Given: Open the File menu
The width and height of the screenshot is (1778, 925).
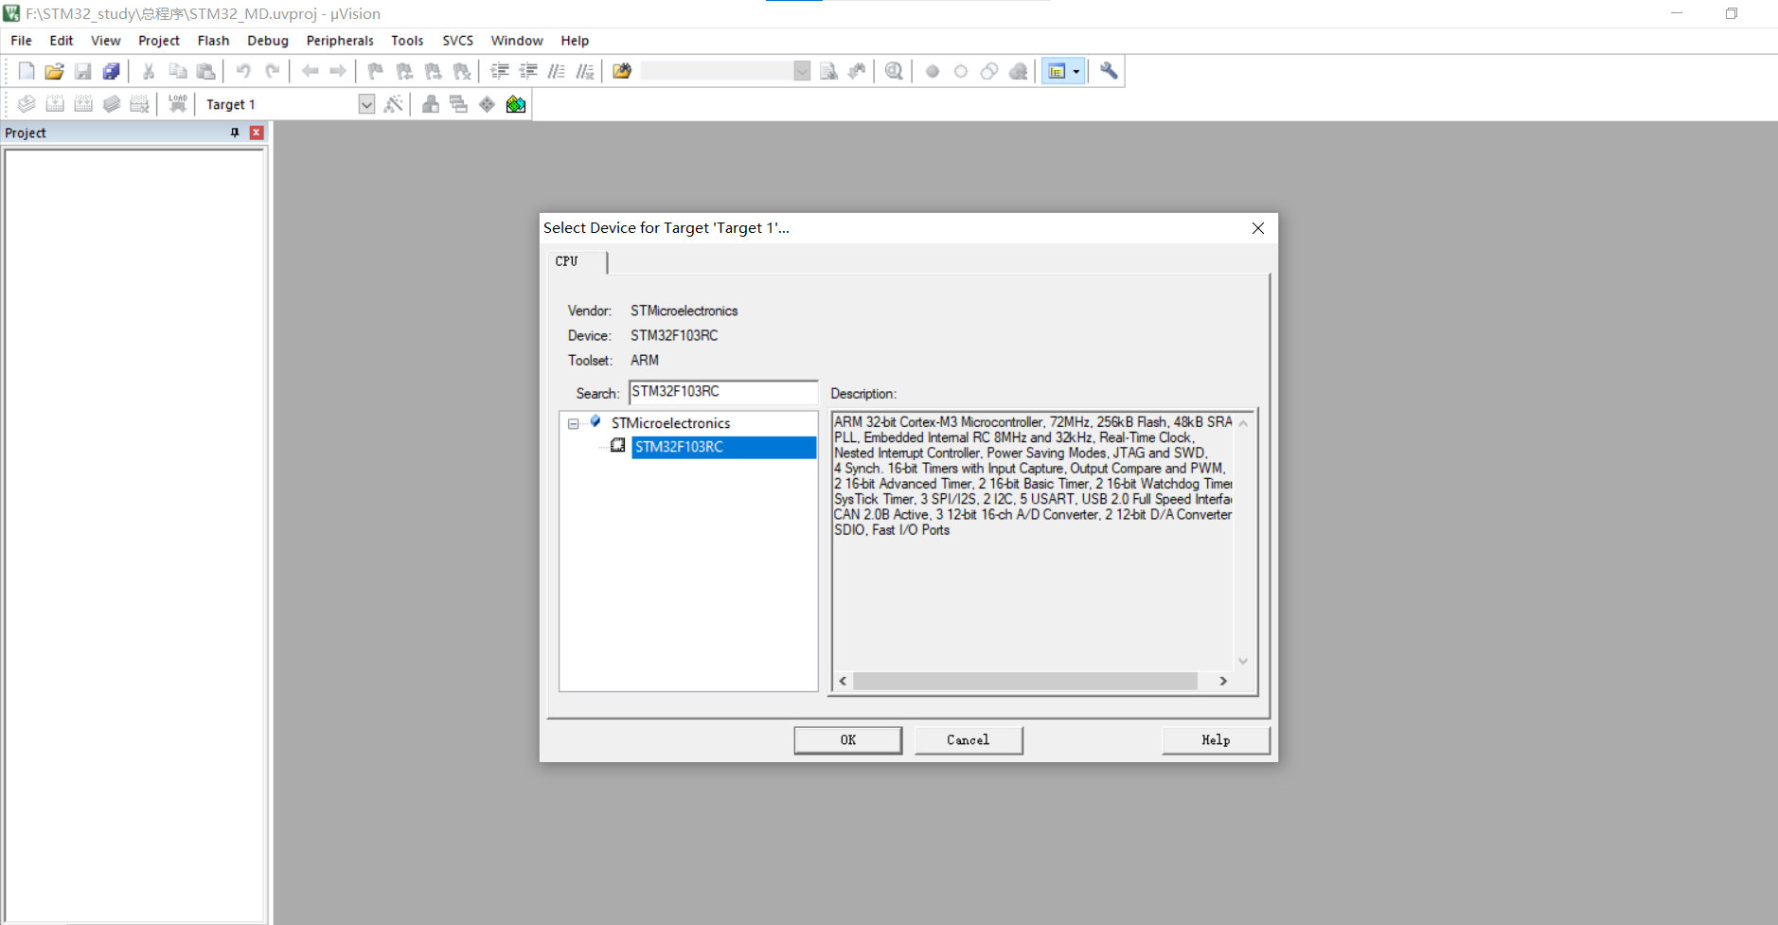Looking at the screenshot, I should point(21,41).
